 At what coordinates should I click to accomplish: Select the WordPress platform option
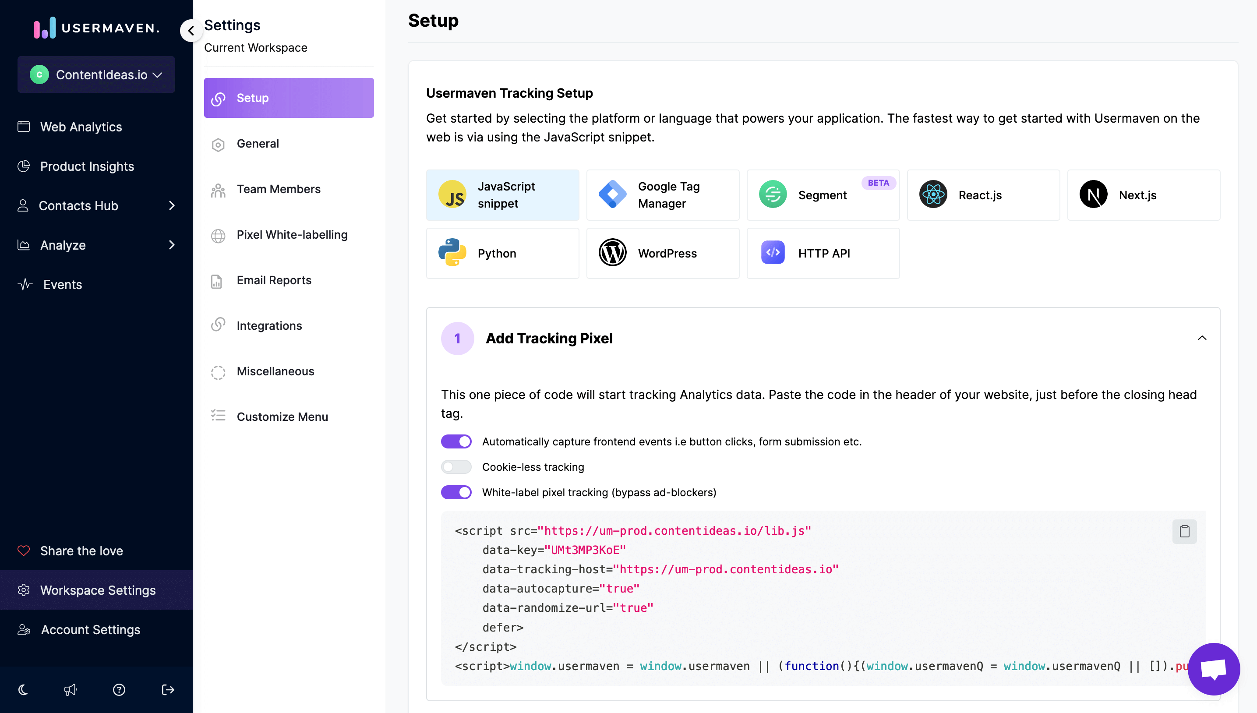(663, 253)
